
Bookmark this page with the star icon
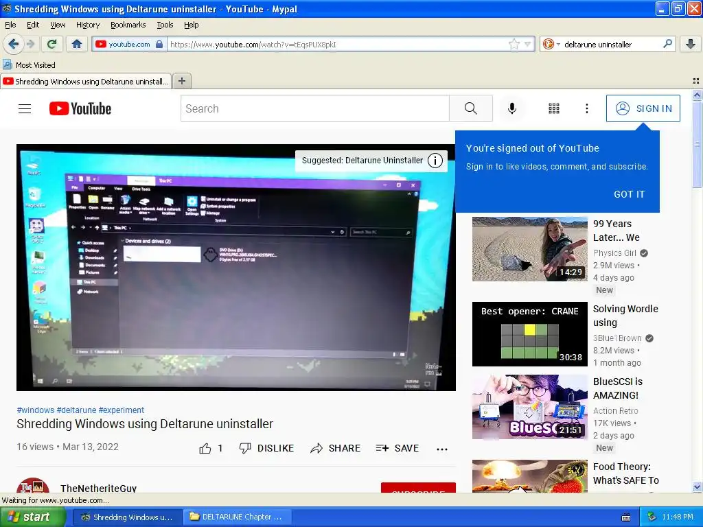tap(514, 44)
